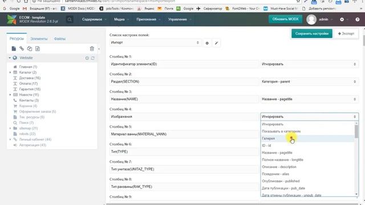Click the Изображения column name field
This screenshot has width=365, height=205.
pos(184,117)
